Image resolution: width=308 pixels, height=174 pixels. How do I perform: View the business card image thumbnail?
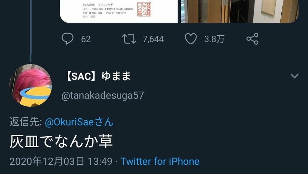119,11
